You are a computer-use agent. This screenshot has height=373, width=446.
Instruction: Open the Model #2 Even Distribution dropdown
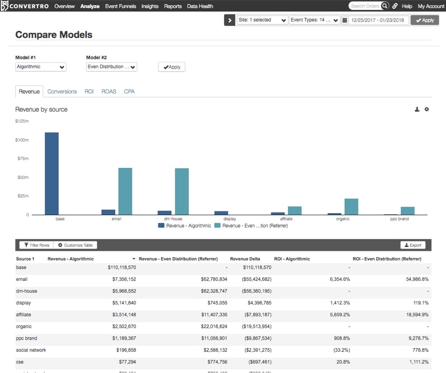[111, 67]
